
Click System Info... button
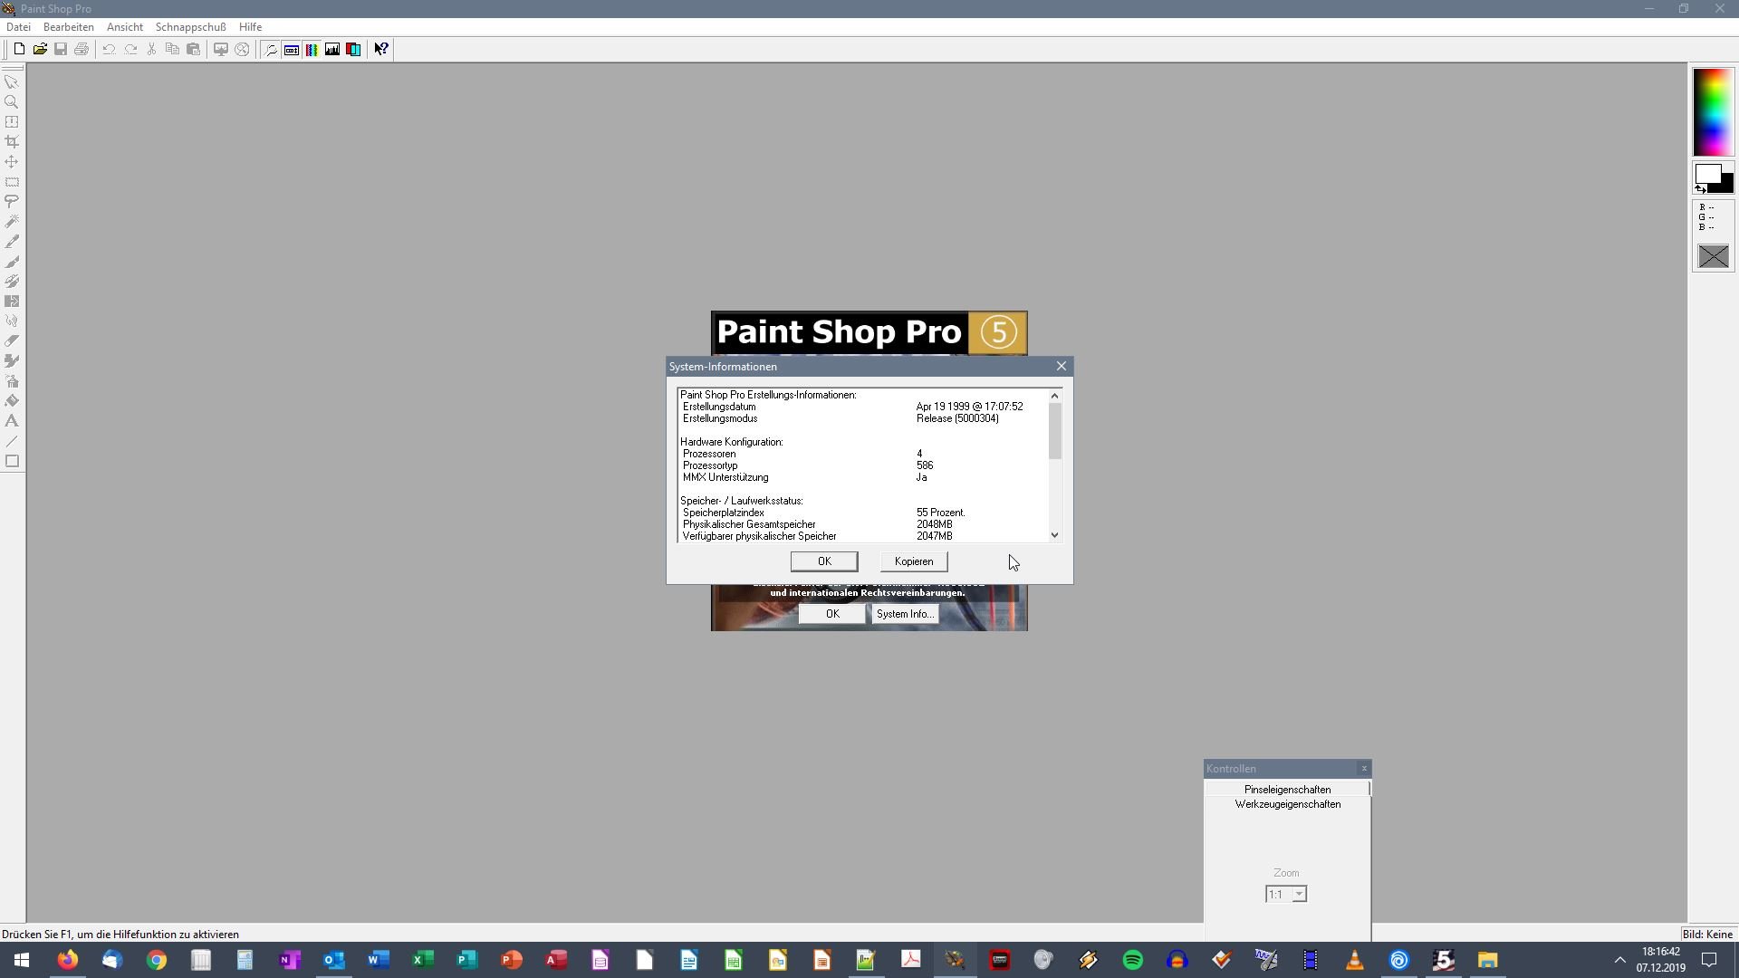point(904,614)
